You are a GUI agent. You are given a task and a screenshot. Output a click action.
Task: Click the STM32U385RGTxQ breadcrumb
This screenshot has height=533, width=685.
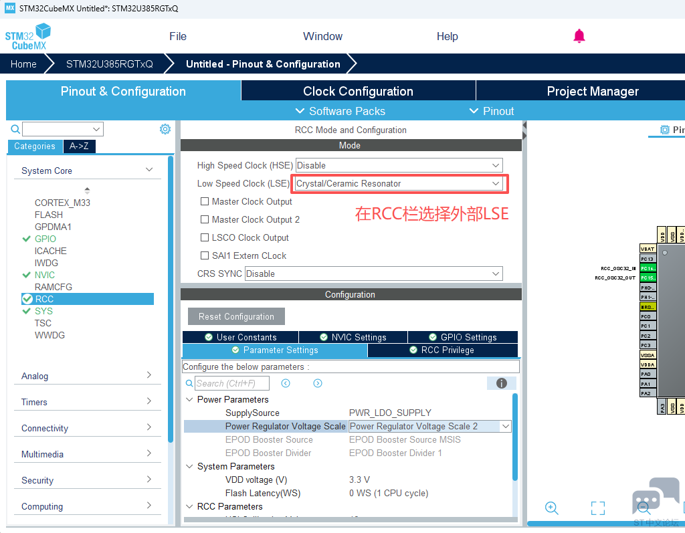[x=110, y=64]
